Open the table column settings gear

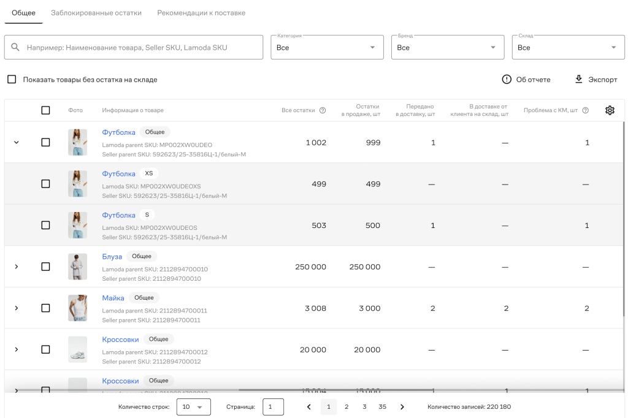(610, 110)
